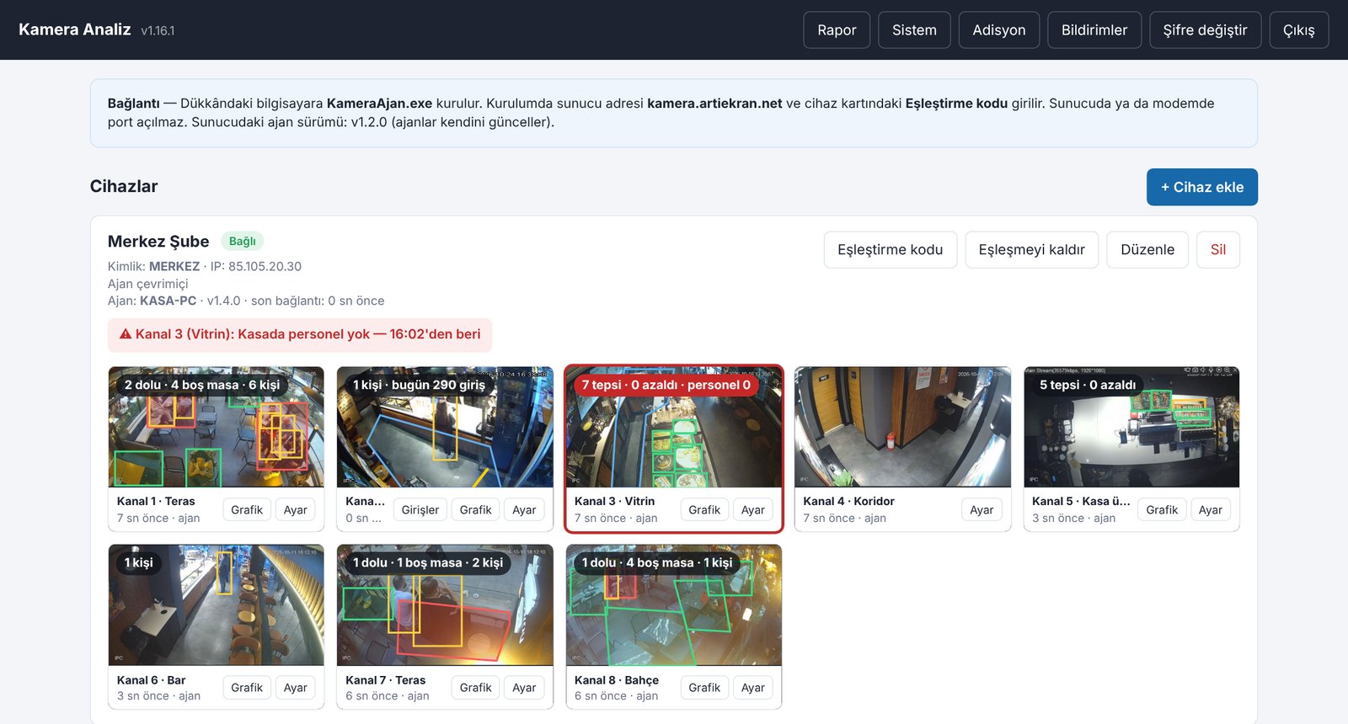
Task: Open Ayar for Kanal 4 · Koridor
Action: (982, 510)
